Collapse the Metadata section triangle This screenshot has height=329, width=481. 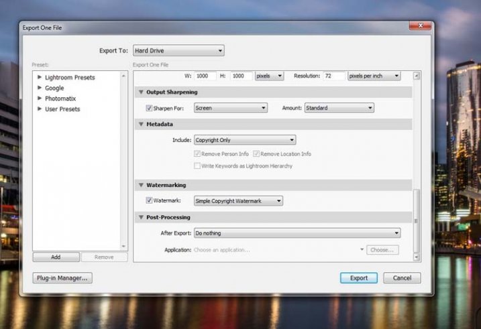point(142,124)
